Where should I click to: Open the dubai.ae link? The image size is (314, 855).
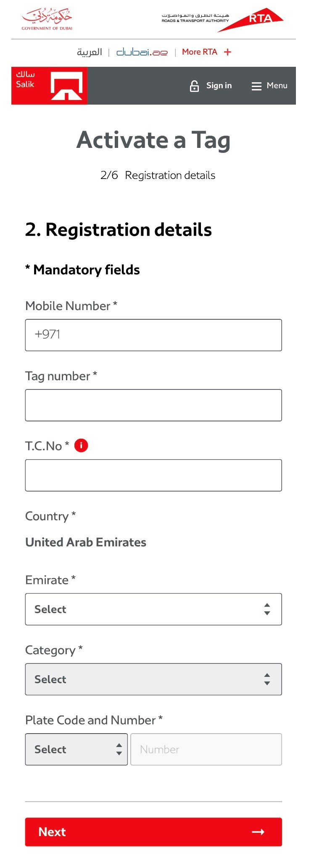tap(142, 52)
